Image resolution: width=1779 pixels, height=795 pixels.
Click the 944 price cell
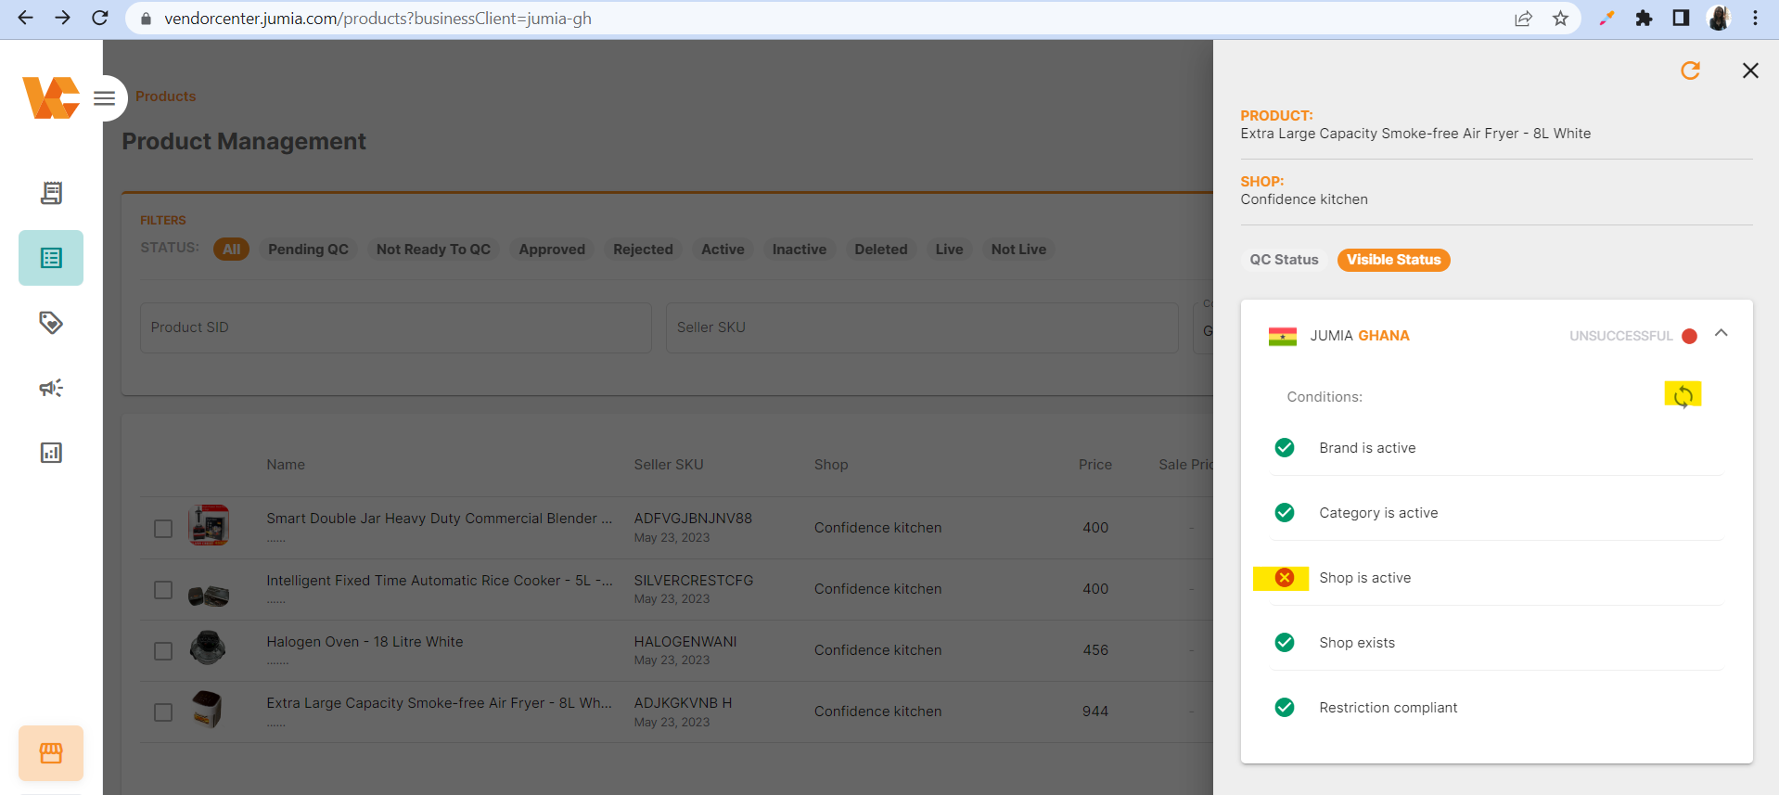click(x=1095, y=712)
